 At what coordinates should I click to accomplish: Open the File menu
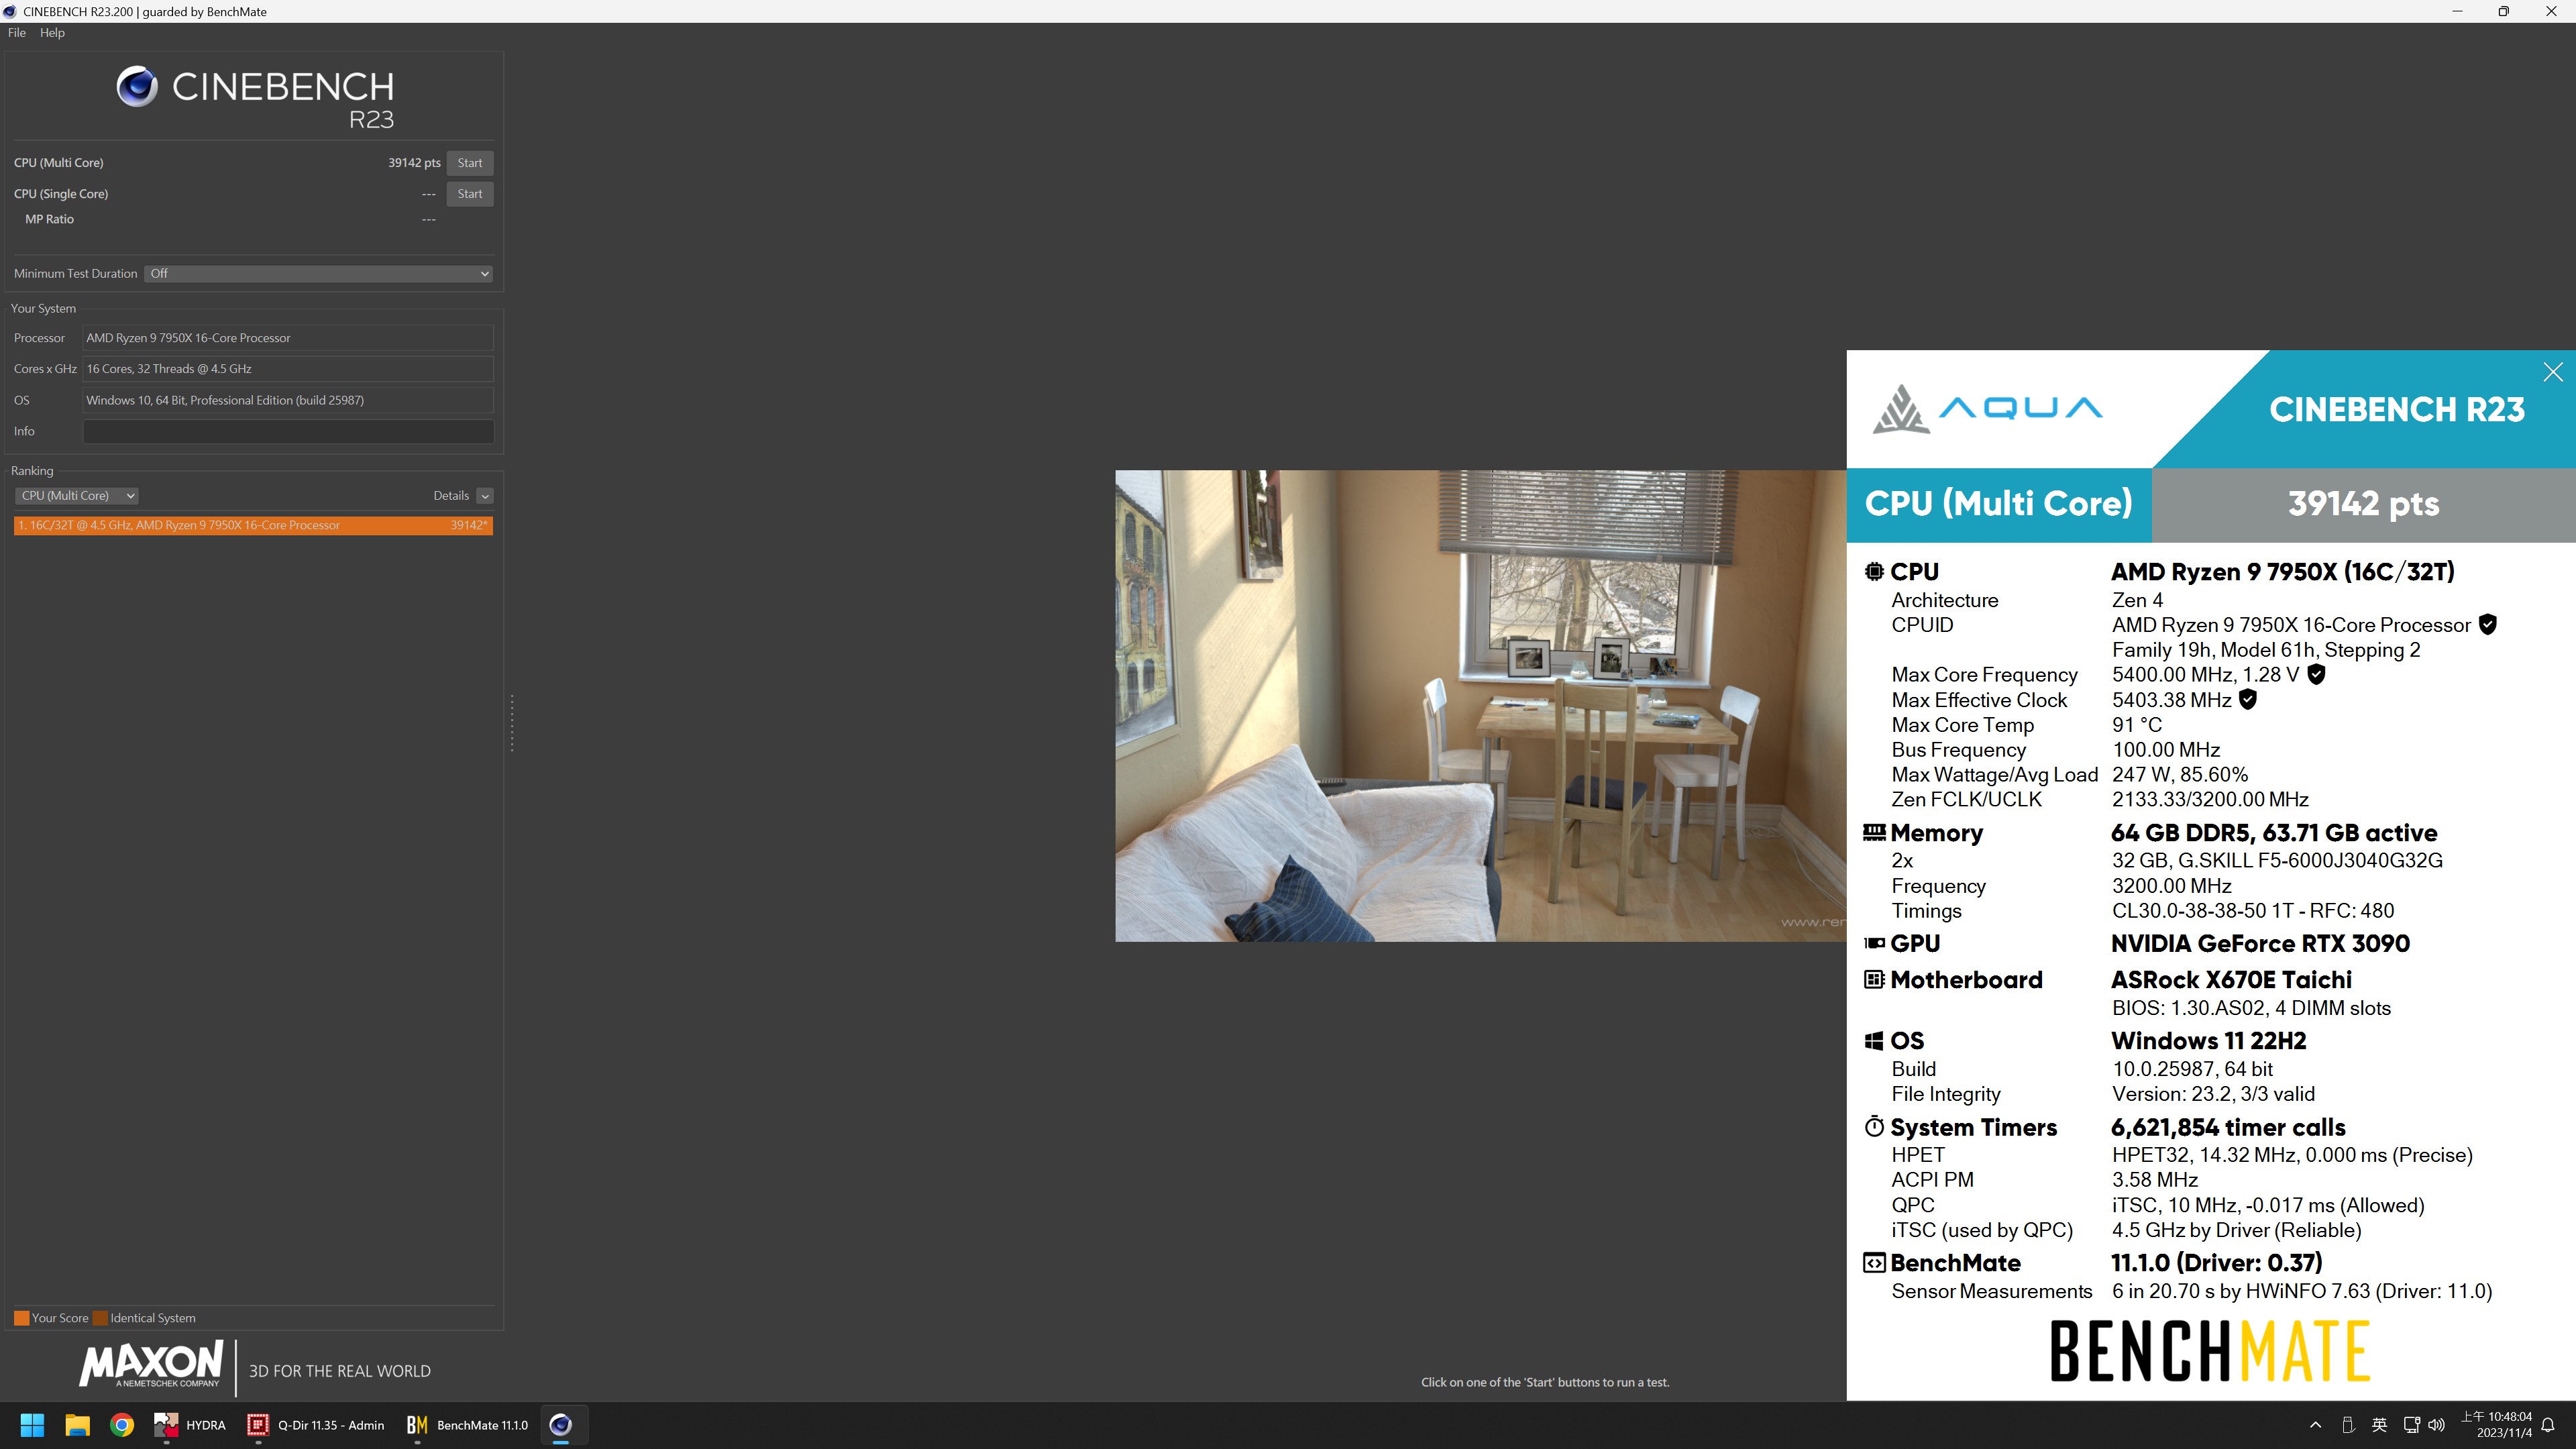point(17,33)
